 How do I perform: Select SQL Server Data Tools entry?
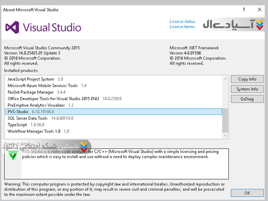tap(28, 118)
